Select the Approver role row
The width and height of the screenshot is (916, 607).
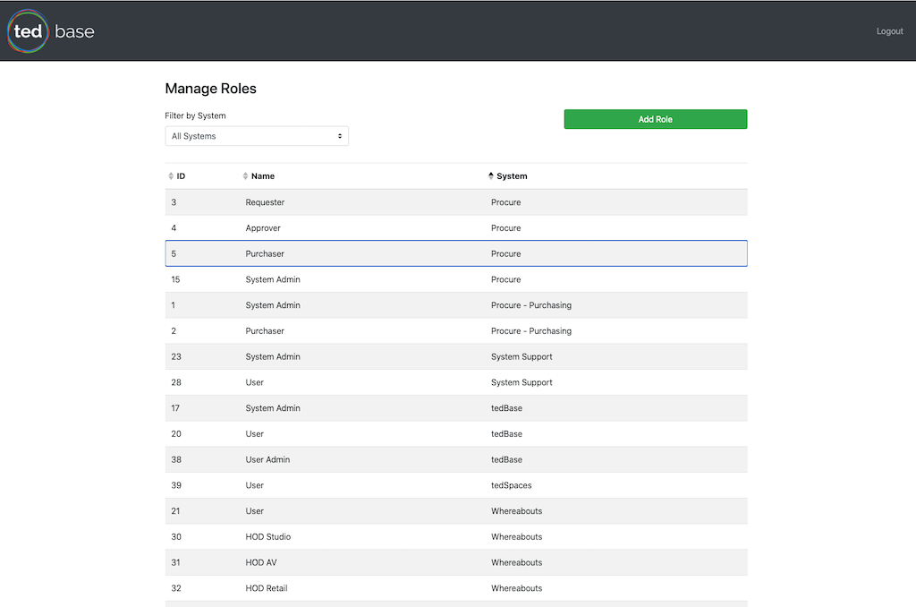click(456, 228)
